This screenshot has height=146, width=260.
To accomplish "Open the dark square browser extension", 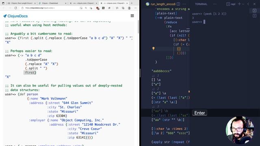I will (x=103, y=8).
